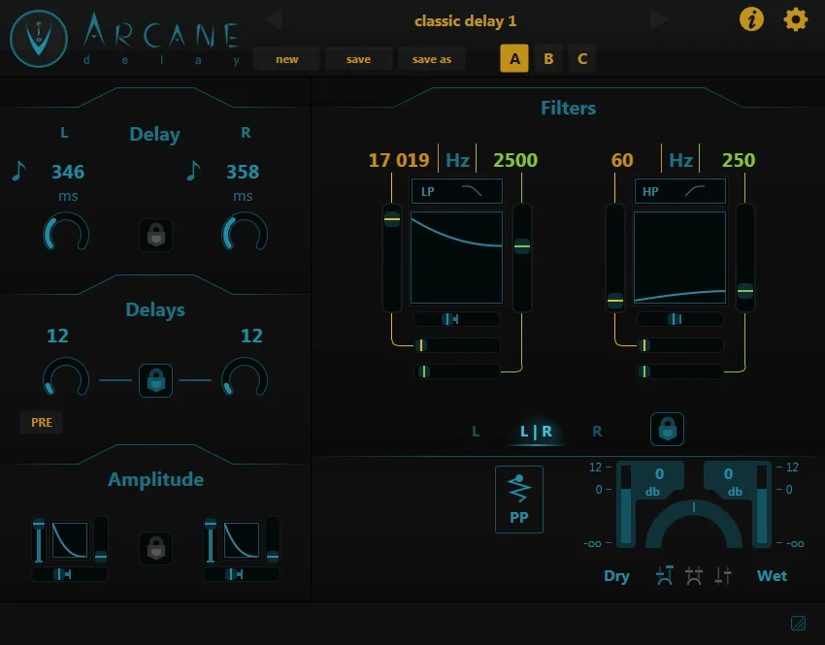Select second dry/wet mix mode icon
The image size is (825, 645).
694,575
